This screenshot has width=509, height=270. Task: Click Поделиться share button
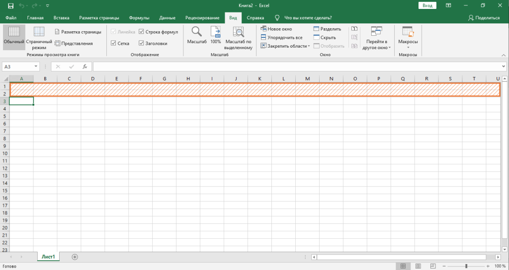(484, 18)
